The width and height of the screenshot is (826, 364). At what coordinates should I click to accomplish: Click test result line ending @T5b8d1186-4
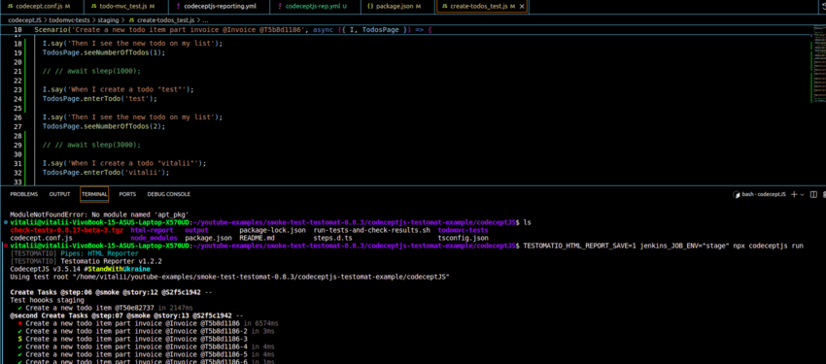pyautogui.click(x=146, y=347)
